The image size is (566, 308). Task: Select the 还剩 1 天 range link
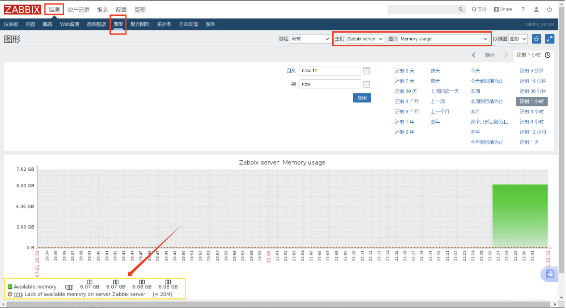point(529,142)
